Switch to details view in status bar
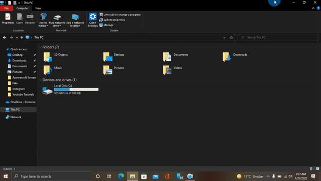Image resolution: width=321 pixels, height=181 pixels. click(311, 169)
